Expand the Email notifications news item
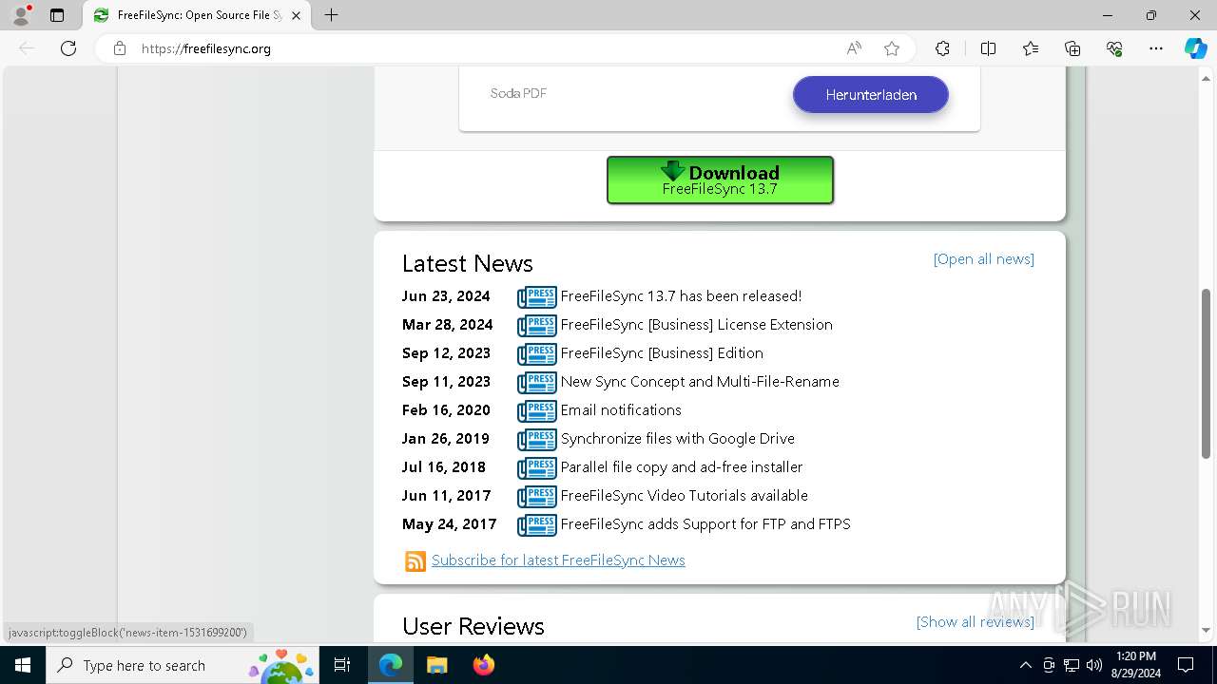This screenshot has height=684, width=1217. pos(621,410)
